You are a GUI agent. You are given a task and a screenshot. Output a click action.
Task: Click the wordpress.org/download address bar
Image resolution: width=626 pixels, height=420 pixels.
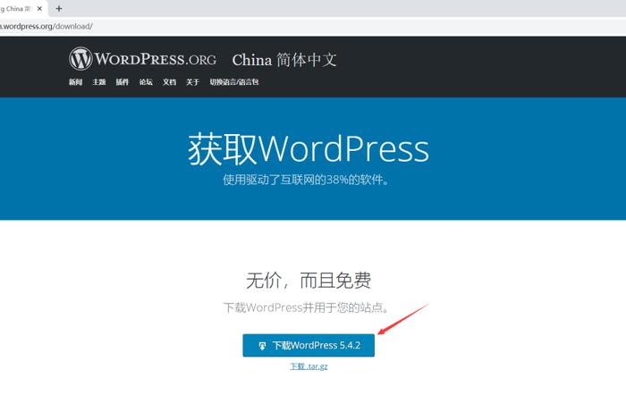point(313,26)
